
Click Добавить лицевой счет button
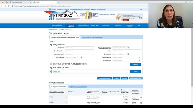(105, 79)
